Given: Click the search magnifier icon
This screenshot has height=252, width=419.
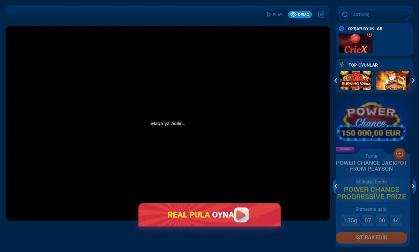Looking at the screenshot, I should pyautogui.click(x=345, y=15).
